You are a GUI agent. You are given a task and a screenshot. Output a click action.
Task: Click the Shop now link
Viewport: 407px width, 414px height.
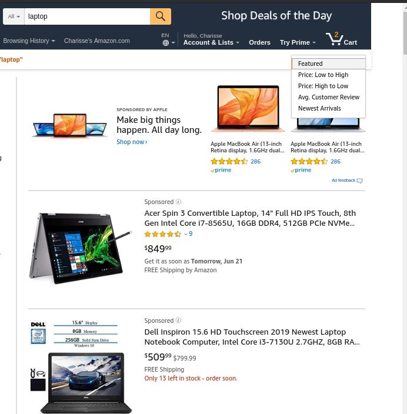(x=132, y=142)
